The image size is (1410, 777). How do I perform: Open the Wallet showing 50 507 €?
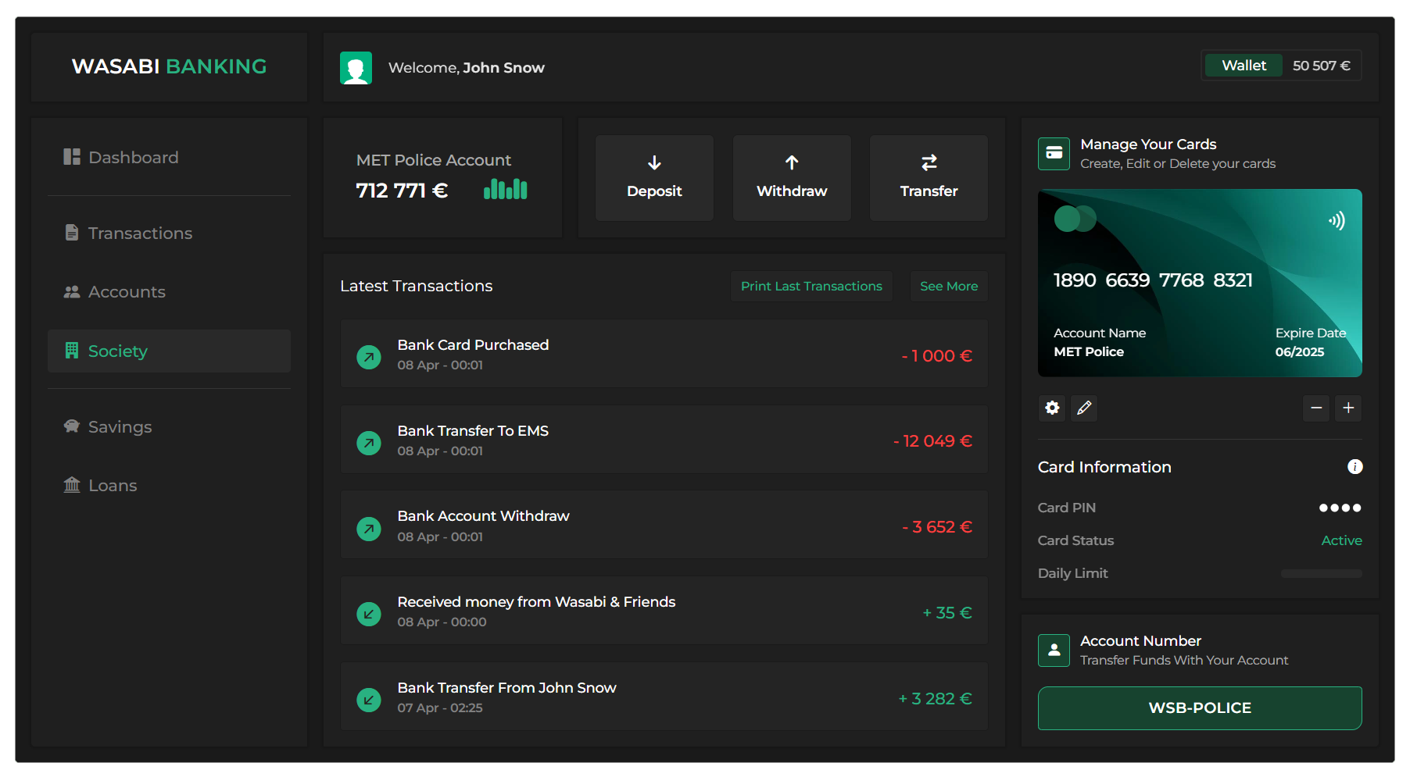coord(1243,66)
